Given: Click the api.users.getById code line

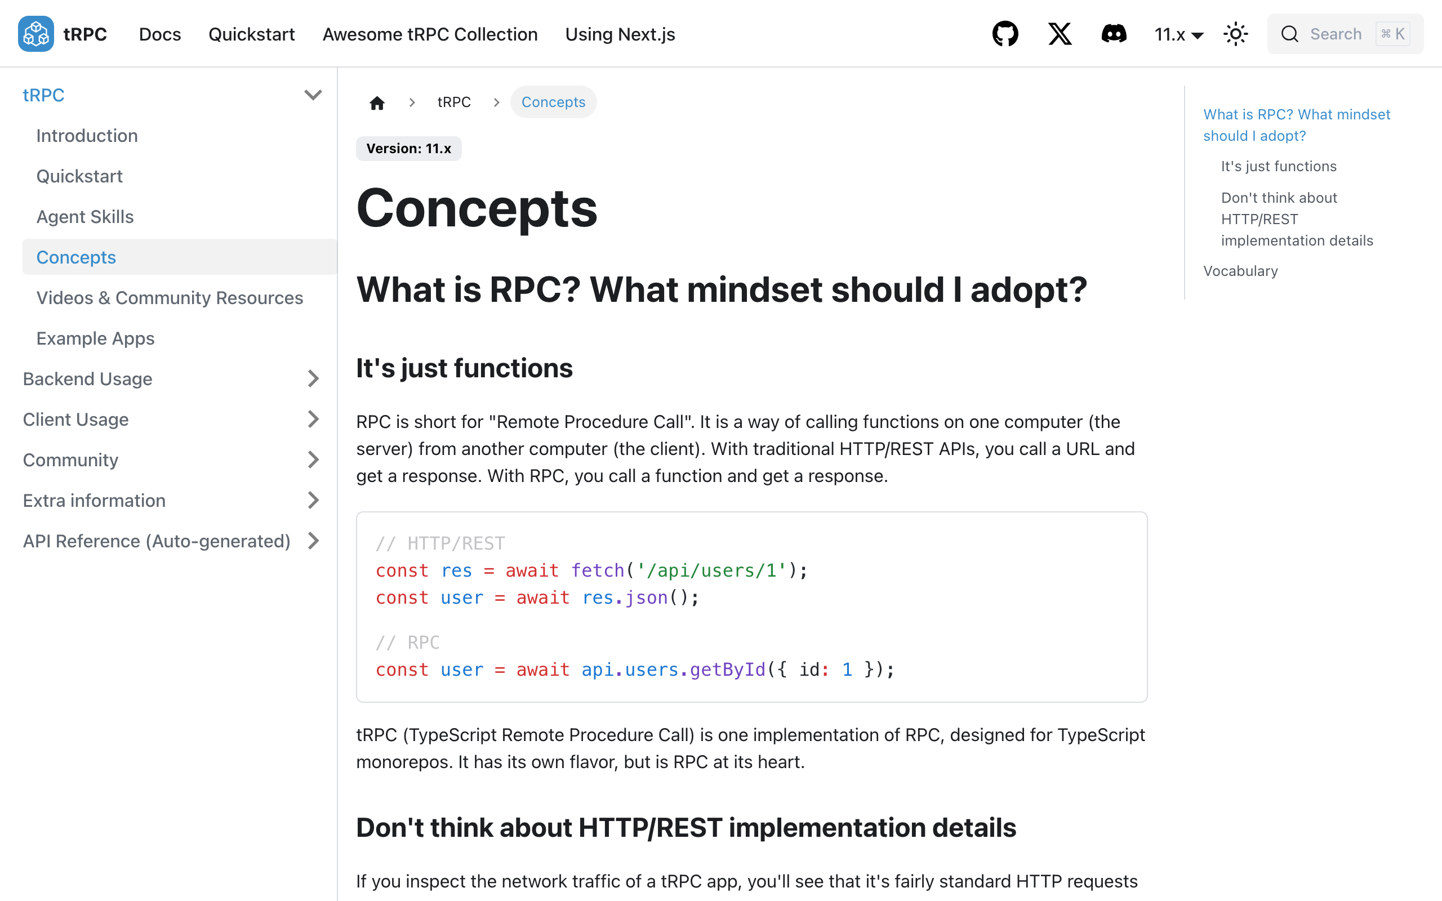Looking at the screenshot, I should tap(635, 669).
